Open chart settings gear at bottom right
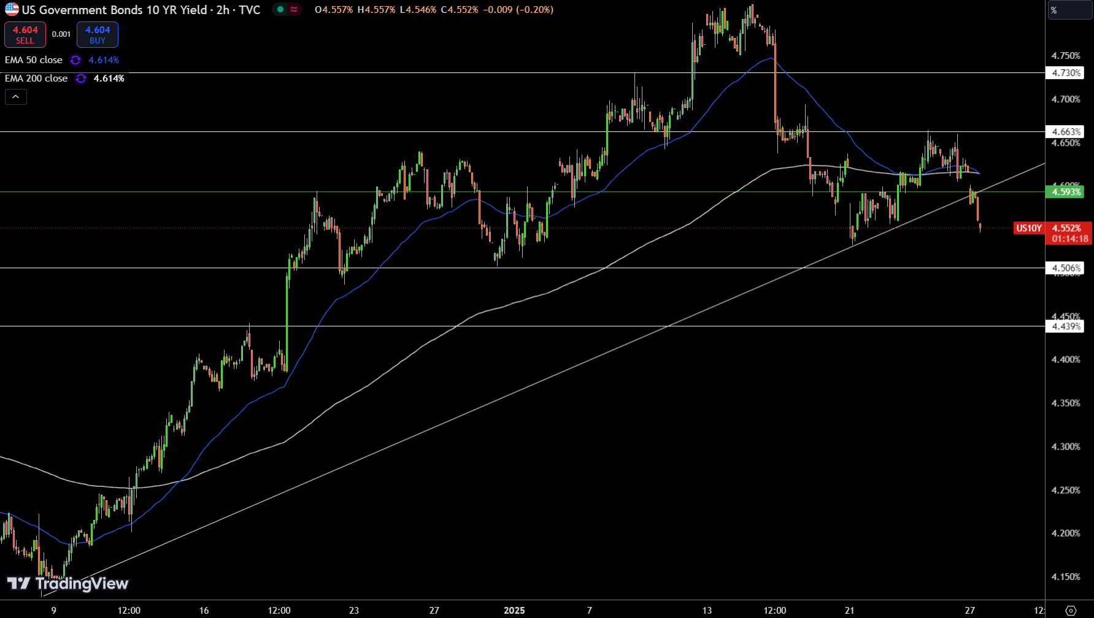This screenshot has width=1094, height=618. [x=1071, y=610]
